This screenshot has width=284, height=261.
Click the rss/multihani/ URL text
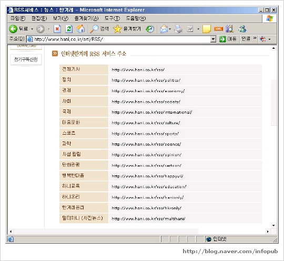pyautogui.click(x=148, y=219)
